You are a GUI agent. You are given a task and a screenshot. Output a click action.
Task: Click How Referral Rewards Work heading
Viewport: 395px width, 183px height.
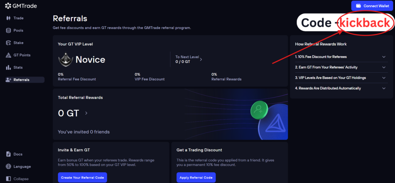[321, 44]
